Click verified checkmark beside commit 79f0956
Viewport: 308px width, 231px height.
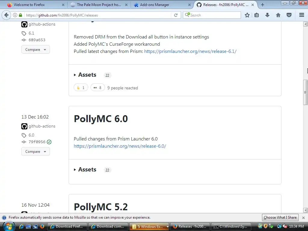point(49,142)
